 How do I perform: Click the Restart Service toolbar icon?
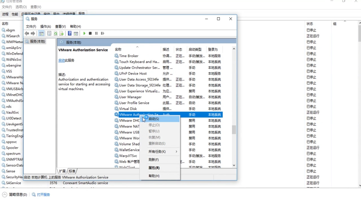[x=103, y=33]
